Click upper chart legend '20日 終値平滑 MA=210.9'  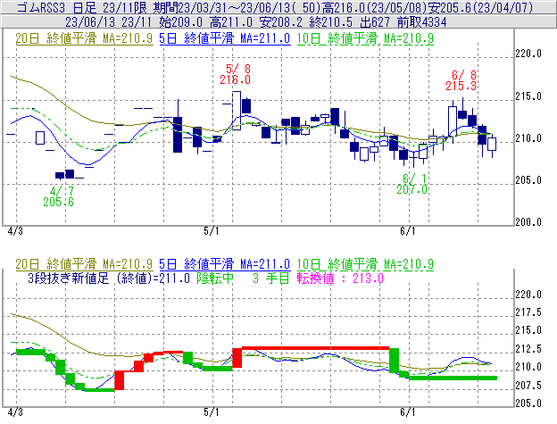tap(84, 38)
